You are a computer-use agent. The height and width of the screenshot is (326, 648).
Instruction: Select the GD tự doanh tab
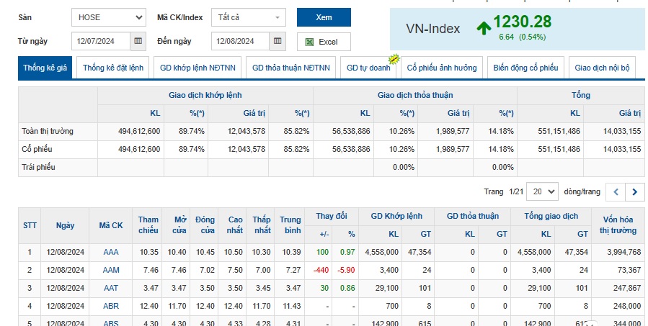coord(368,68)
